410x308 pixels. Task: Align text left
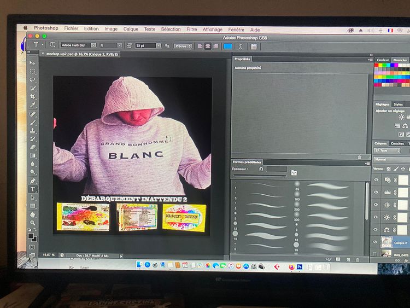pyautogui.click(x=200, y=46)
